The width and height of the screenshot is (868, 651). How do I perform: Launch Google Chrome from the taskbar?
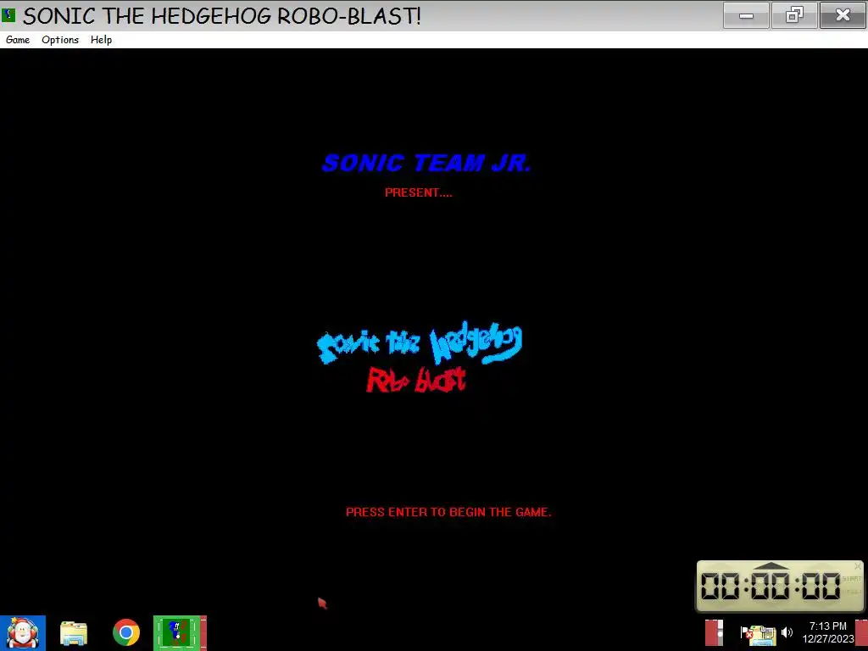126,632
